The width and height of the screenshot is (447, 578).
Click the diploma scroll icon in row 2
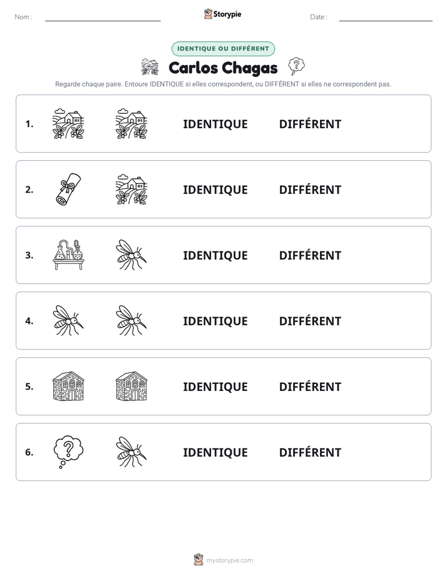click(68, 189)
